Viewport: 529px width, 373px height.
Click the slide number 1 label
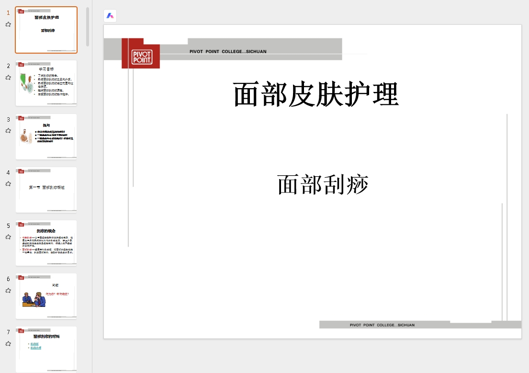pyautogui.click(x=8, y=12)
